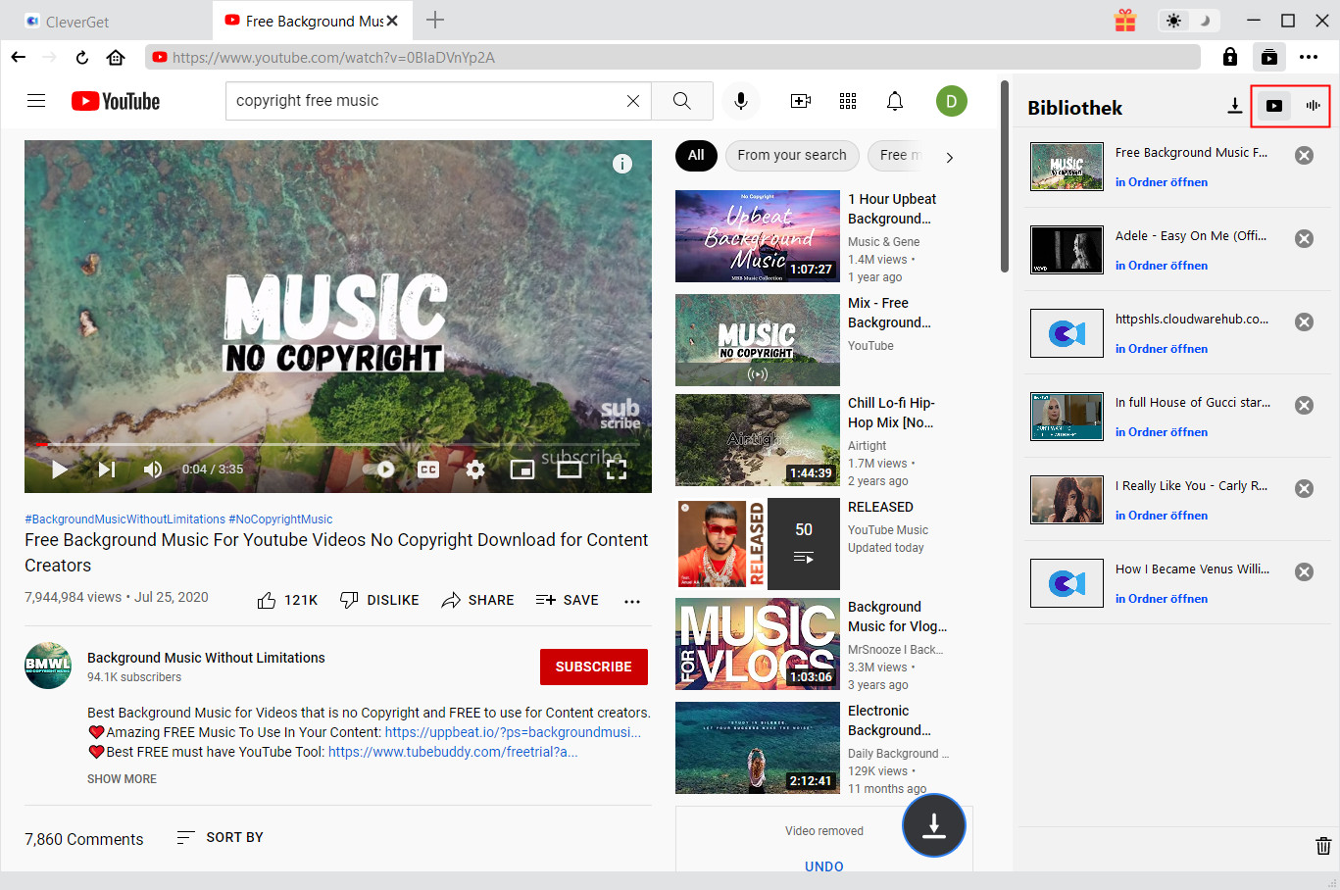The height and width of the screenshot is (890, 1340).
Task: Open the video tab in Bibliothek
Action: click(x=1273, y=106)
